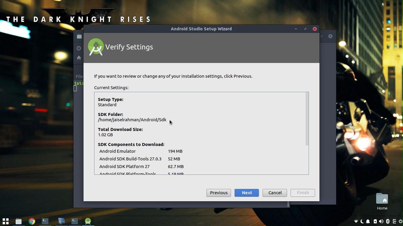The width and height of the screenshot is (403, 226).
Task: Click the Android Studio logo in wizard header
Action: [96, 47]
